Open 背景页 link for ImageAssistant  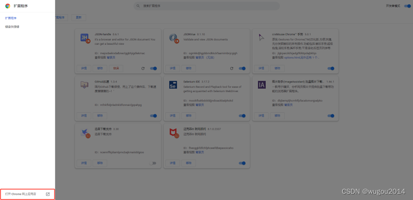click(x=288, y=105)
